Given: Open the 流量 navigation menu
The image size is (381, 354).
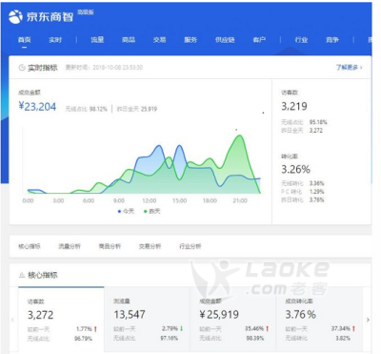Looking at the screenshot, I should pyautogui.click(x=97, y=40).
